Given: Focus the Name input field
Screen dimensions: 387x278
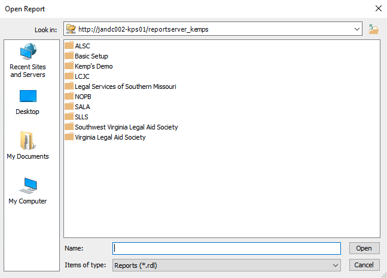Looking at the screenshot, I should (227, 248).
